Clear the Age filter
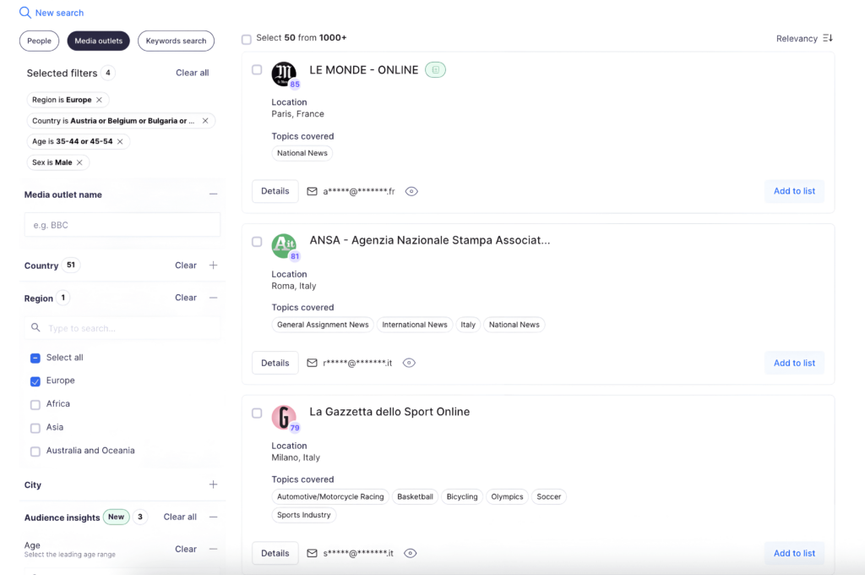This screenshot has width=865, height=575. click(x=186, y=549)
